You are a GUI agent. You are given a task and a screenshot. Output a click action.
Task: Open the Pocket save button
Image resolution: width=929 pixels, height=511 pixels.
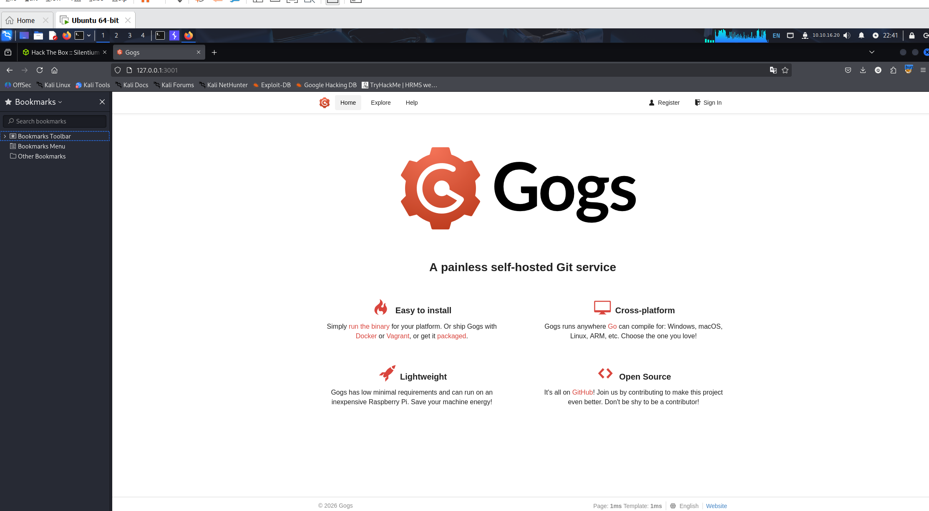(x=848, y=70)
